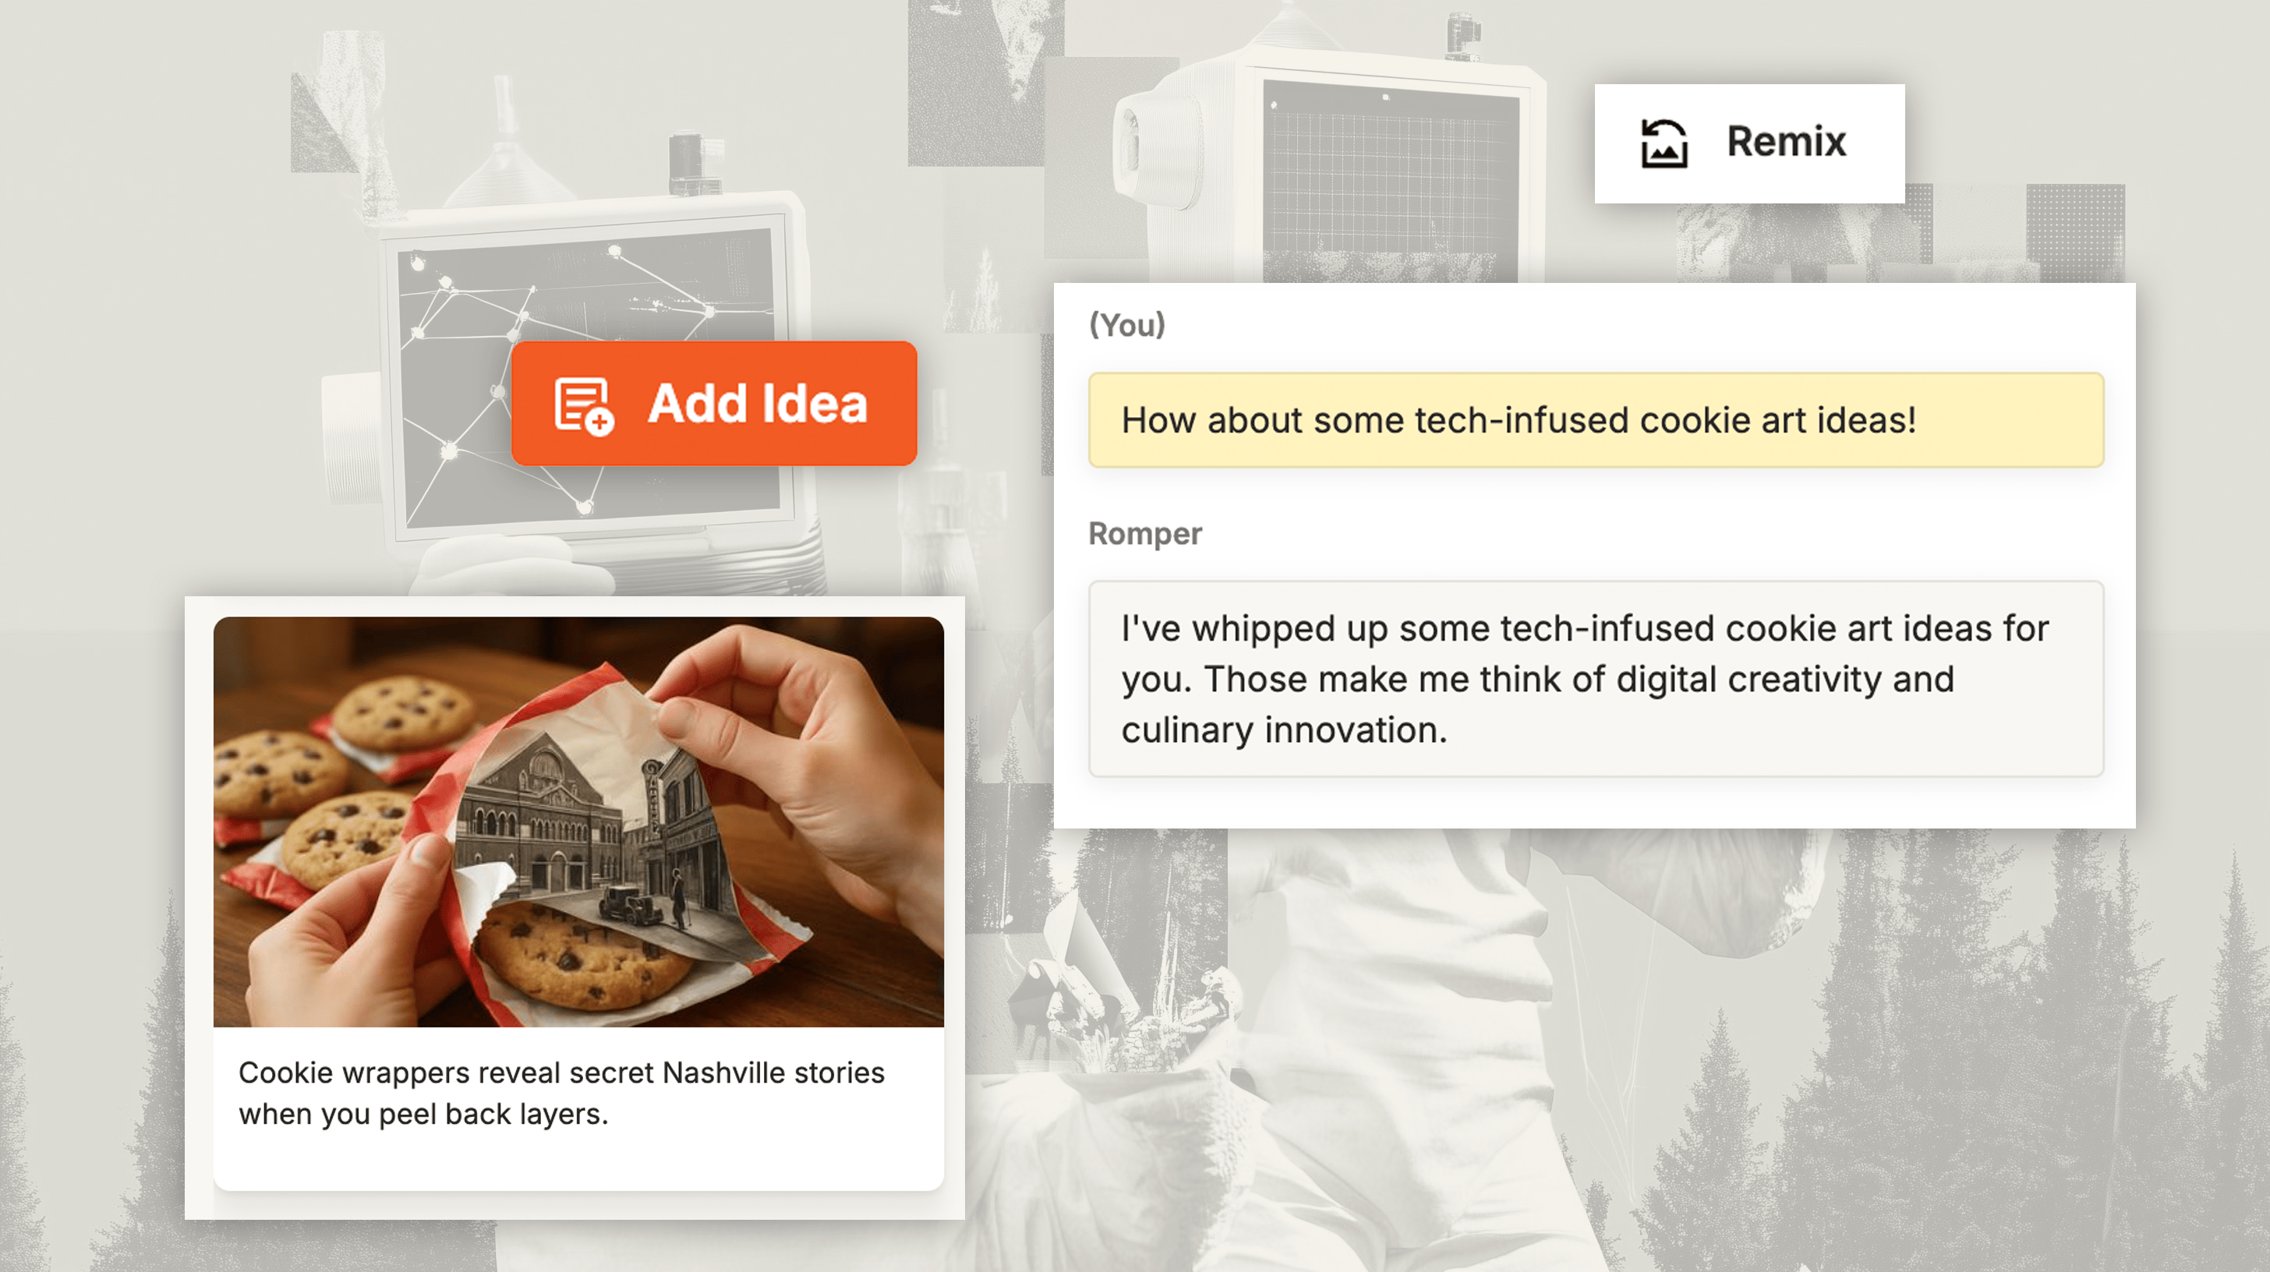Click the (You) sender label
Viewport: 2270px width, 1272px height.
1127,325
